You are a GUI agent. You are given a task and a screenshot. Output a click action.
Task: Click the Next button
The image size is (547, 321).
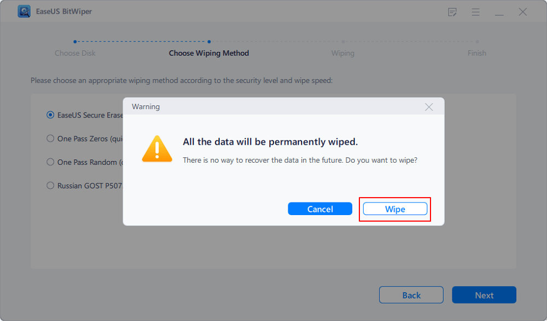[484, 295]
